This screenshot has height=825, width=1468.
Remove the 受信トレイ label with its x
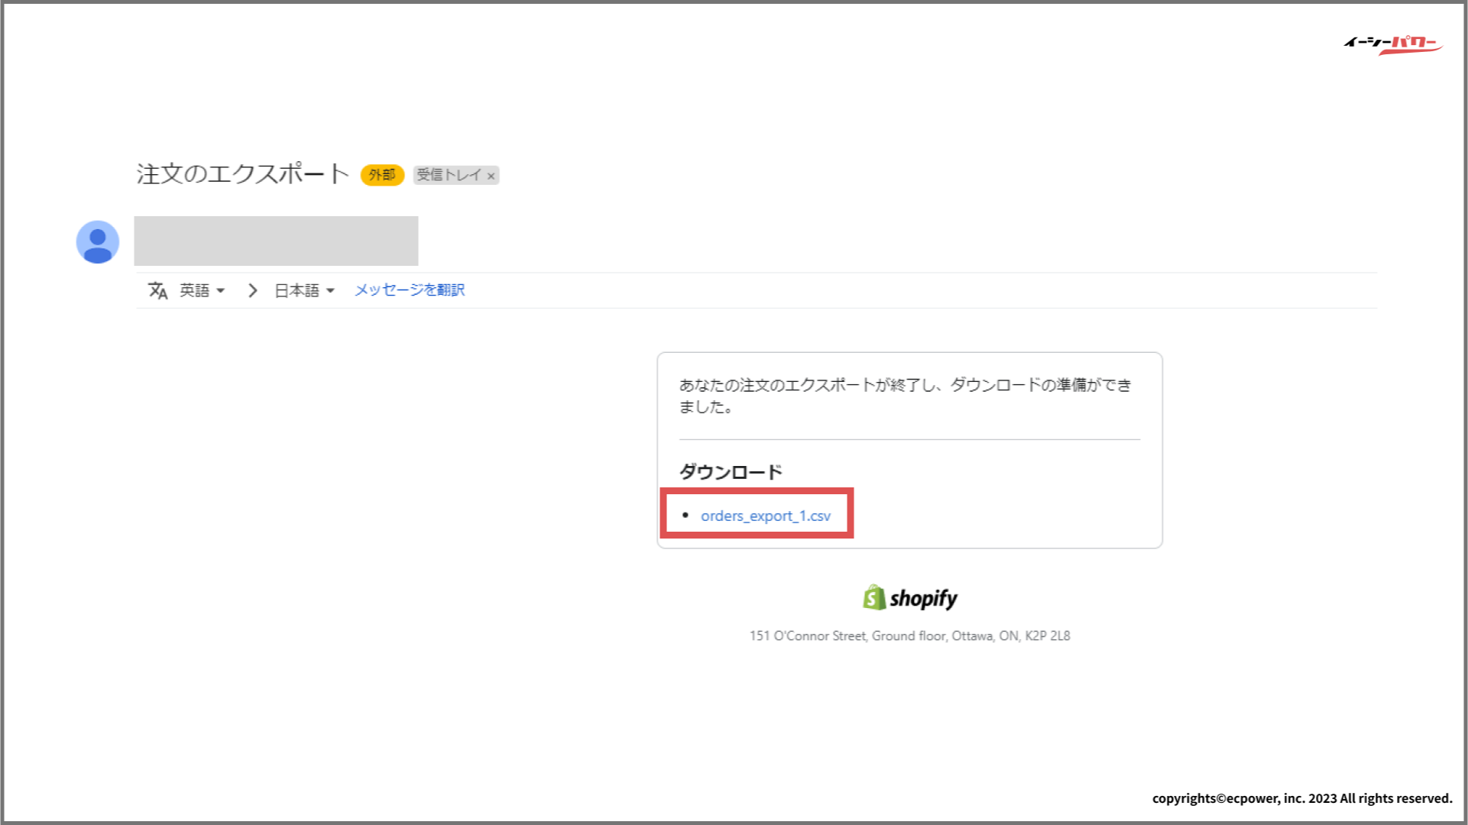[491, 176]
